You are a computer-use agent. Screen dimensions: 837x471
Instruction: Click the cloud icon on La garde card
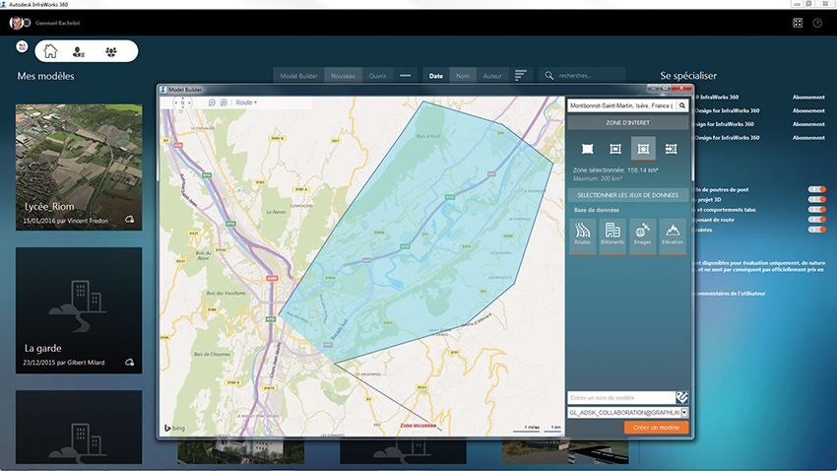[129, 362]
